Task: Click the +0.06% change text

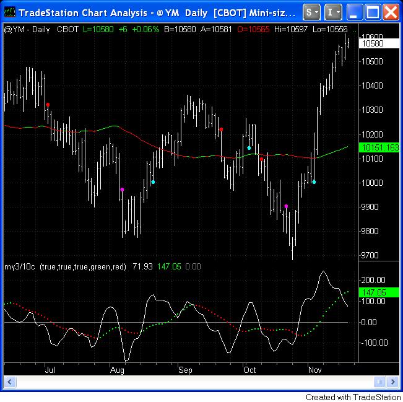Action: tap(145, 29)
